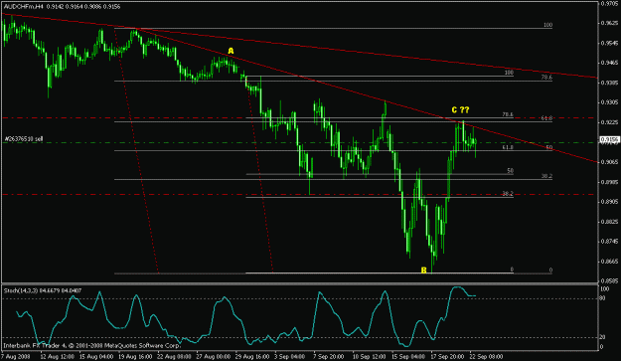Click the 0.9705 price axis label

coord(609,3)
